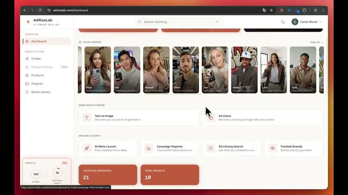
Task: Click the Product Shoots camera icon
Action: pyautogui.click(x=27, y=67)
